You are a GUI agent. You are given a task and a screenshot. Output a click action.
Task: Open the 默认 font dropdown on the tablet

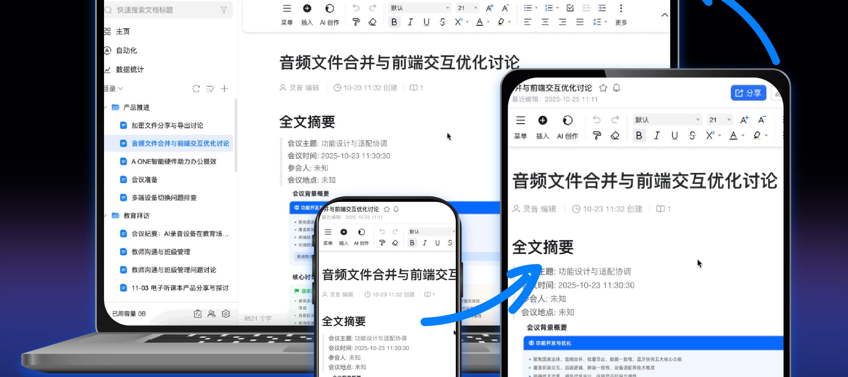coord(666,120)
